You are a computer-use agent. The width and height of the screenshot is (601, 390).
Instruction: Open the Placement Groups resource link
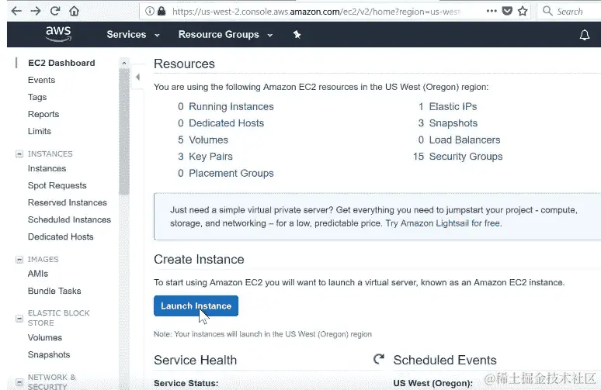[x=231, y=173]
